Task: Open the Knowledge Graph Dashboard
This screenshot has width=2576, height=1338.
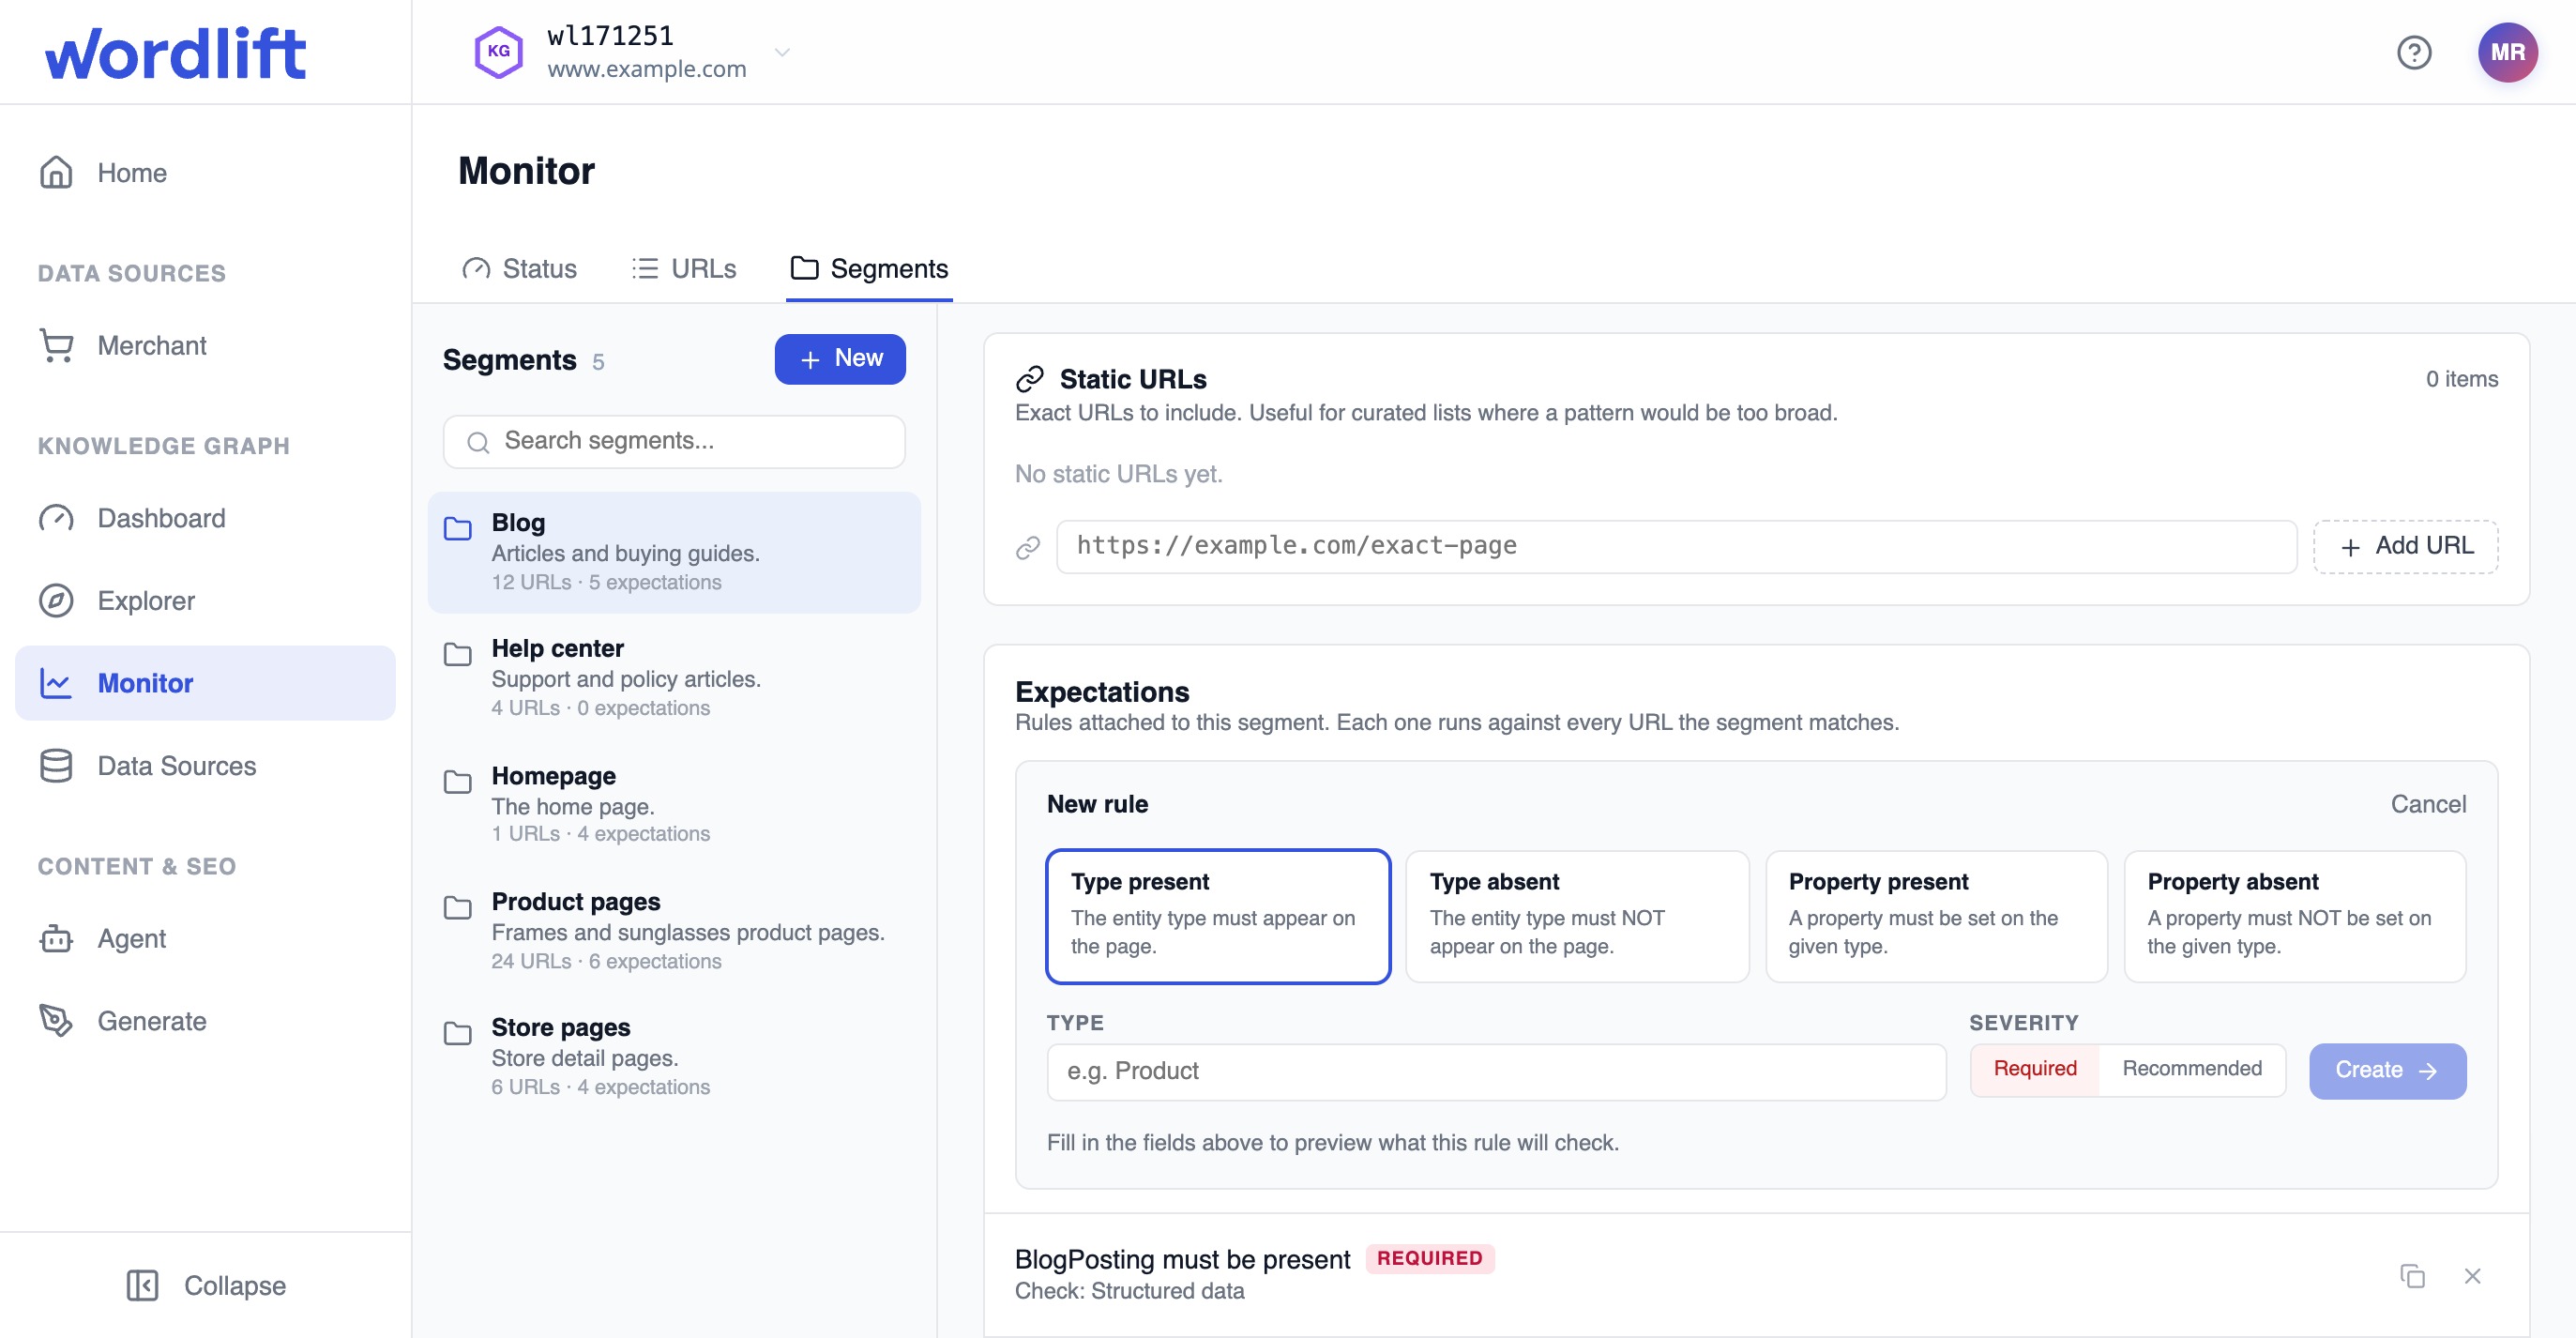Action: pos(205,517)
